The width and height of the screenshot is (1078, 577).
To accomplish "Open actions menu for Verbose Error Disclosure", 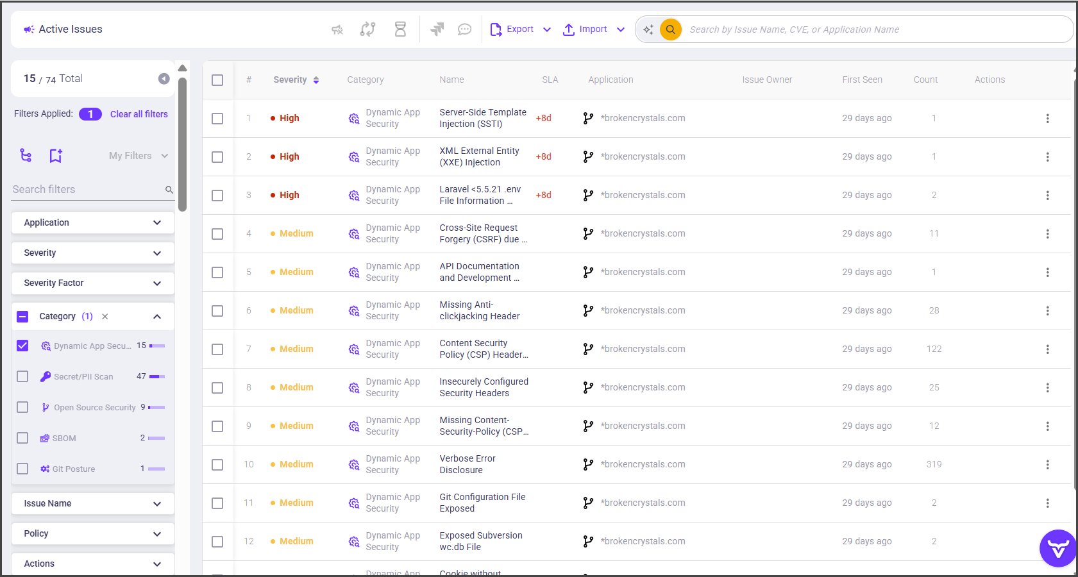I will [1047, 464].
